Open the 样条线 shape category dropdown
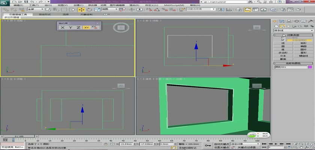Image resolution: width=315 pixels, height=150 pixels. pos(294,30)
